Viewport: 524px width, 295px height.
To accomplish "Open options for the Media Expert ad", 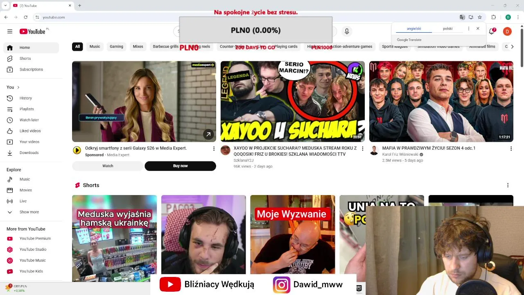I will click(x=214, y=148).
